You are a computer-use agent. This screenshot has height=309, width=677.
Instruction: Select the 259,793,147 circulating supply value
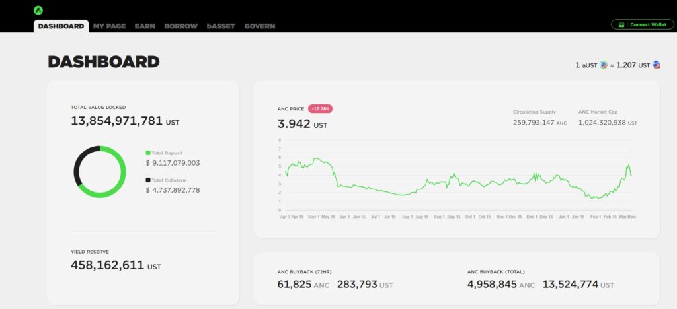(x=534, y=123)
